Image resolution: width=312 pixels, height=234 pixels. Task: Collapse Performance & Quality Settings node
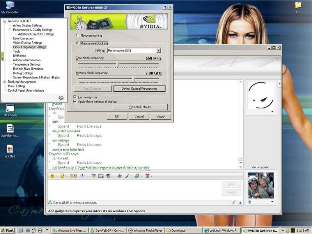[x=10, y=30]
